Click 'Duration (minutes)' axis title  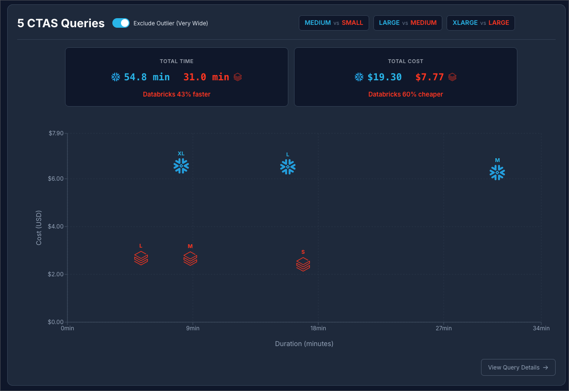304,344
